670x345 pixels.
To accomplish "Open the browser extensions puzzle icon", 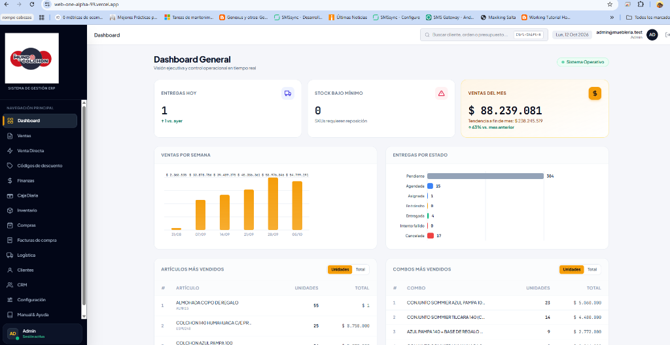I will [x=641, y=5].
